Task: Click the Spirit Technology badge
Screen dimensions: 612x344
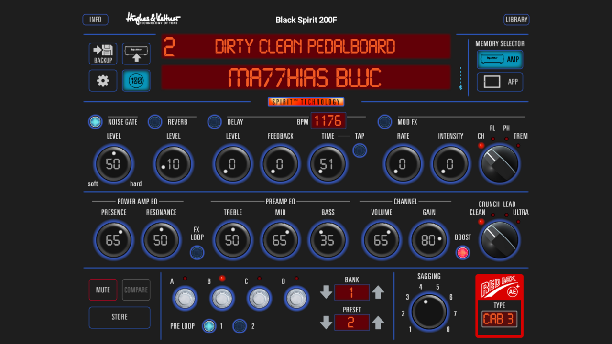Action: click(x=306, y=102)
